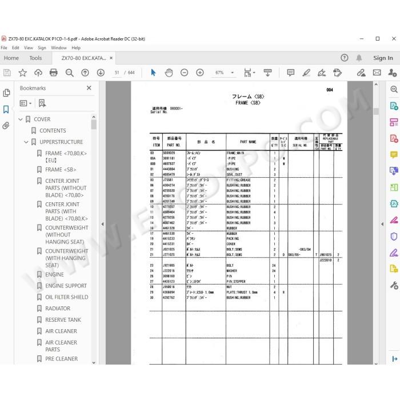Share with others via the person icon

(392, 73)
